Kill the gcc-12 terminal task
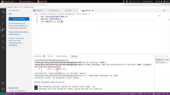Screen dimensions: 170x95 (x=168, y=60)
